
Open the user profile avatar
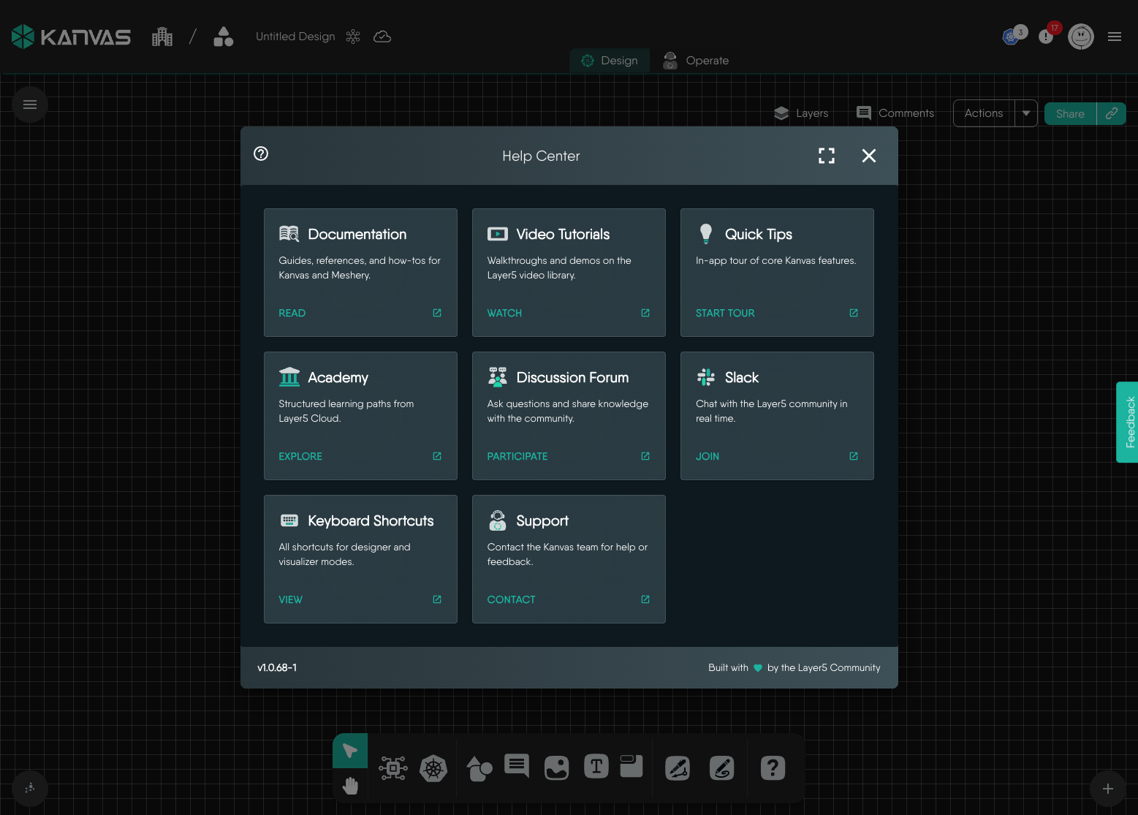[1081, 37]
